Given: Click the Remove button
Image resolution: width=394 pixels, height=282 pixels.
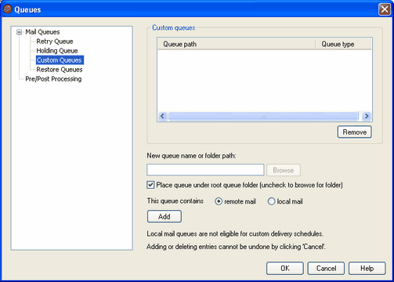Looking at the screenshot, I should [354, 132].
